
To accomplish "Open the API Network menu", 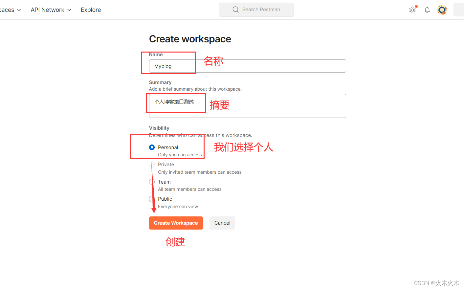I will click(x=47, y=10).
